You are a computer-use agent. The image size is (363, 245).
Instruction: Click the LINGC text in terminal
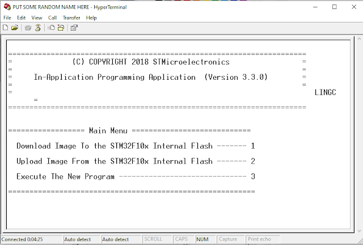(325, 92)
